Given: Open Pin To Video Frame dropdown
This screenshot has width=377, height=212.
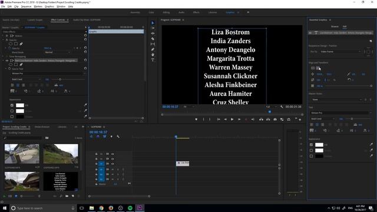Looking at the screenshot, I should click(340, 52).
